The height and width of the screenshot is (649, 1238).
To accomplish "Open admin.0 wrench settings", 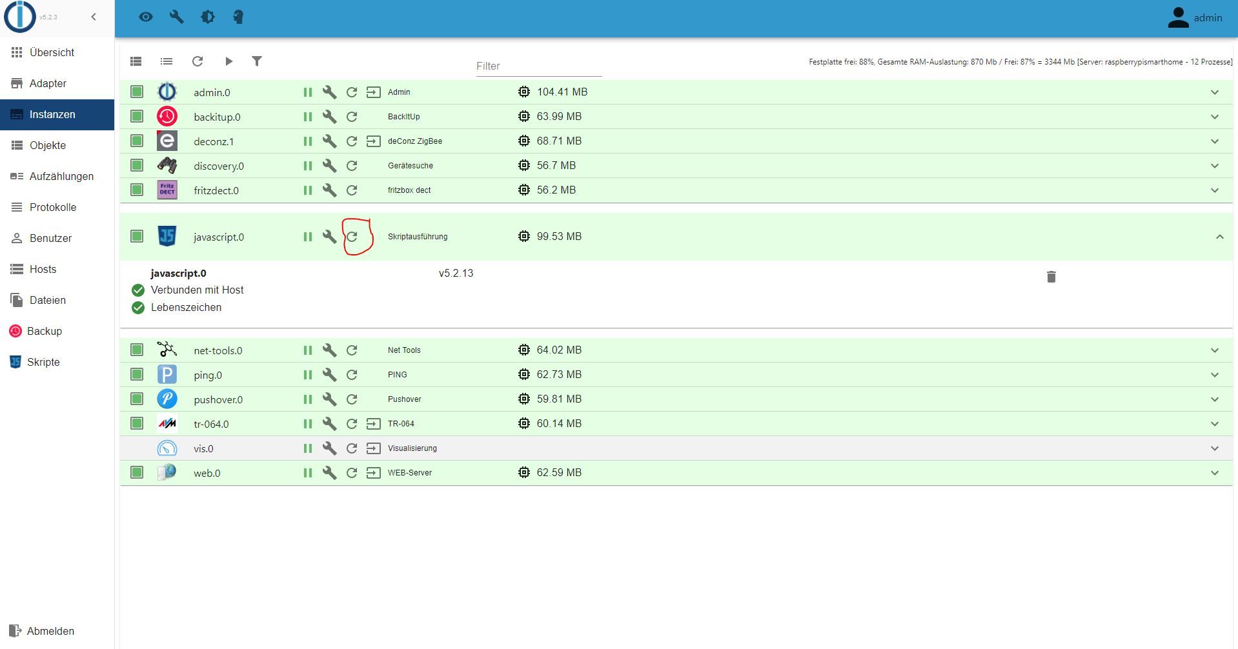I will pyautogui.click(x=330, y=92).
